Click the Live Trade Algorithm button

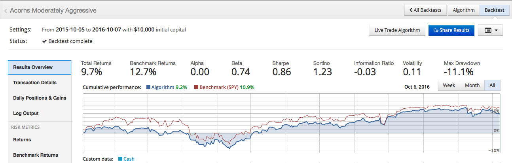(x=397, y=30)
